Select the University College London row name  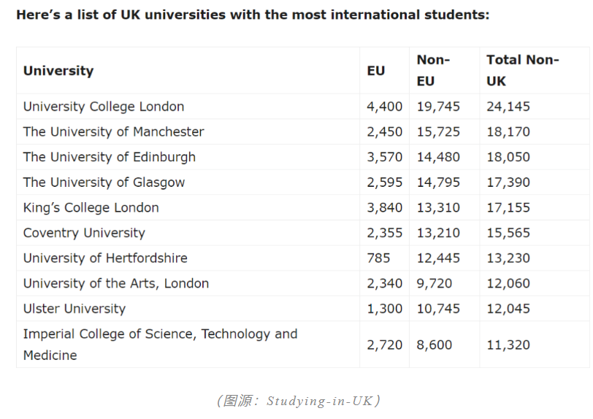coord(104,107)
